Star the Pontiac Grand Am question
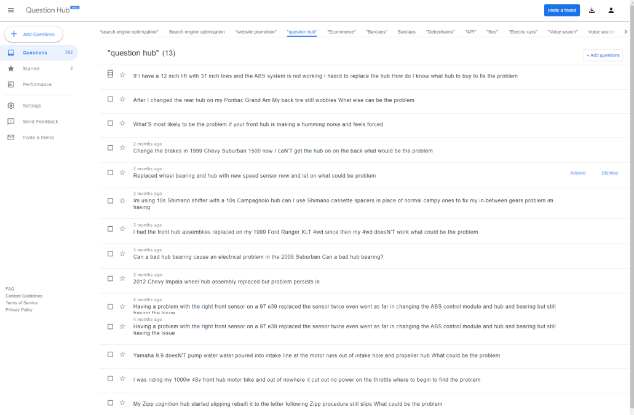634x415 pixels. (x=122, y=99)
